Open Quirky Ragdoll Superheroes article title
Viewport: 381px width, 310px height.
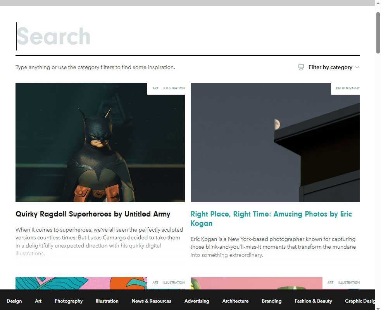click(93, 214)
